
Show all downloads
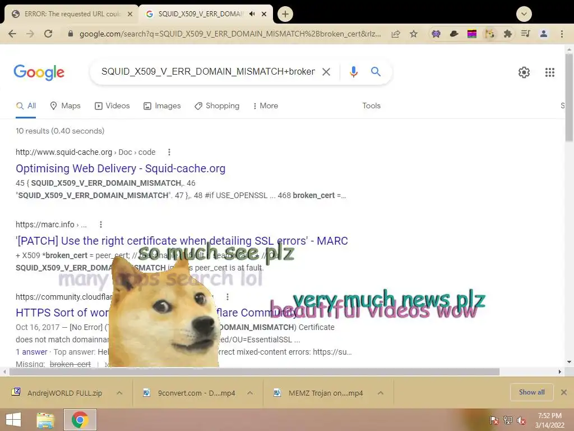531,392
